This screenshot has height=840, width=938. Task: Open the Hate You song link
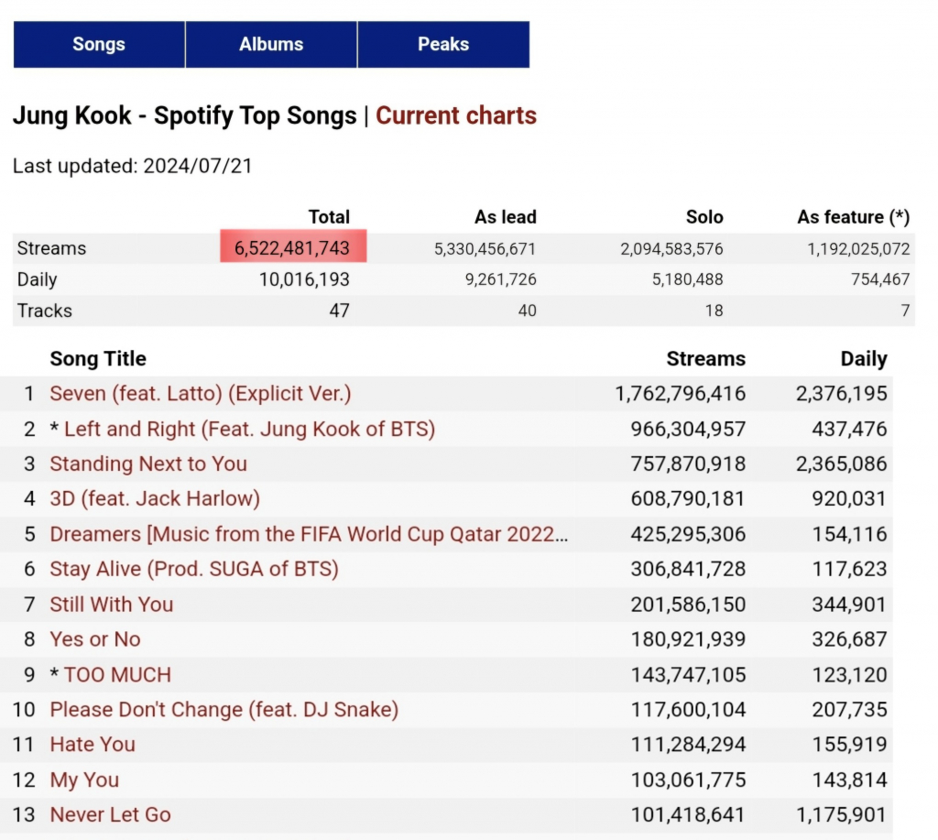point(93,745)
